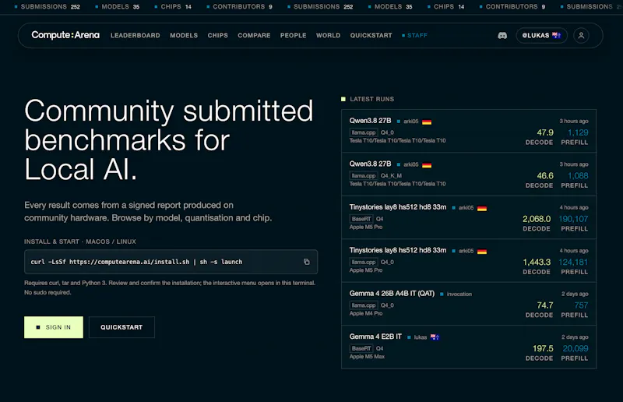Image resolution: width=623 pixels, height=402 pixels.
Task: Click BaseRT tag in Gemma 4 E2B run
Action: 361,348
